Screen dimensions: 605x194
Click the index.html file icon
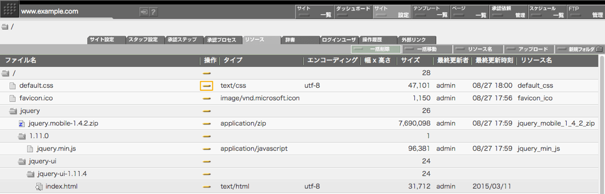[39, 187]
